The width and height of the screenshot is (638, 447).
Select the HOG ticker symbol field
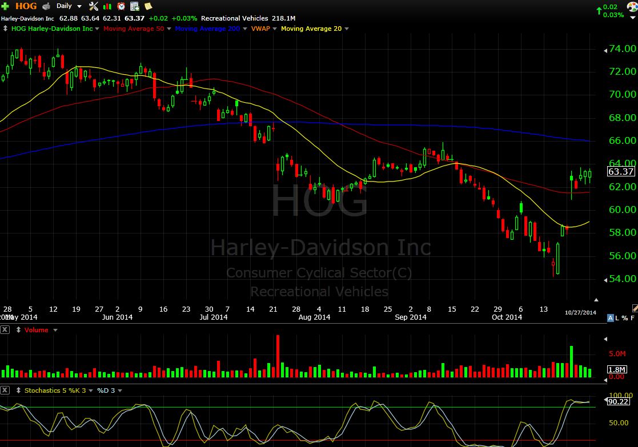(26, 6)
